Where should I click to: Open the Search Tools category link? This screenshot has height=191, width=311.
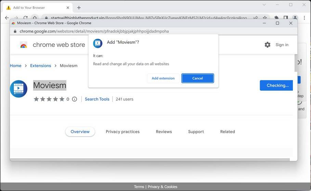click(97, 99)
